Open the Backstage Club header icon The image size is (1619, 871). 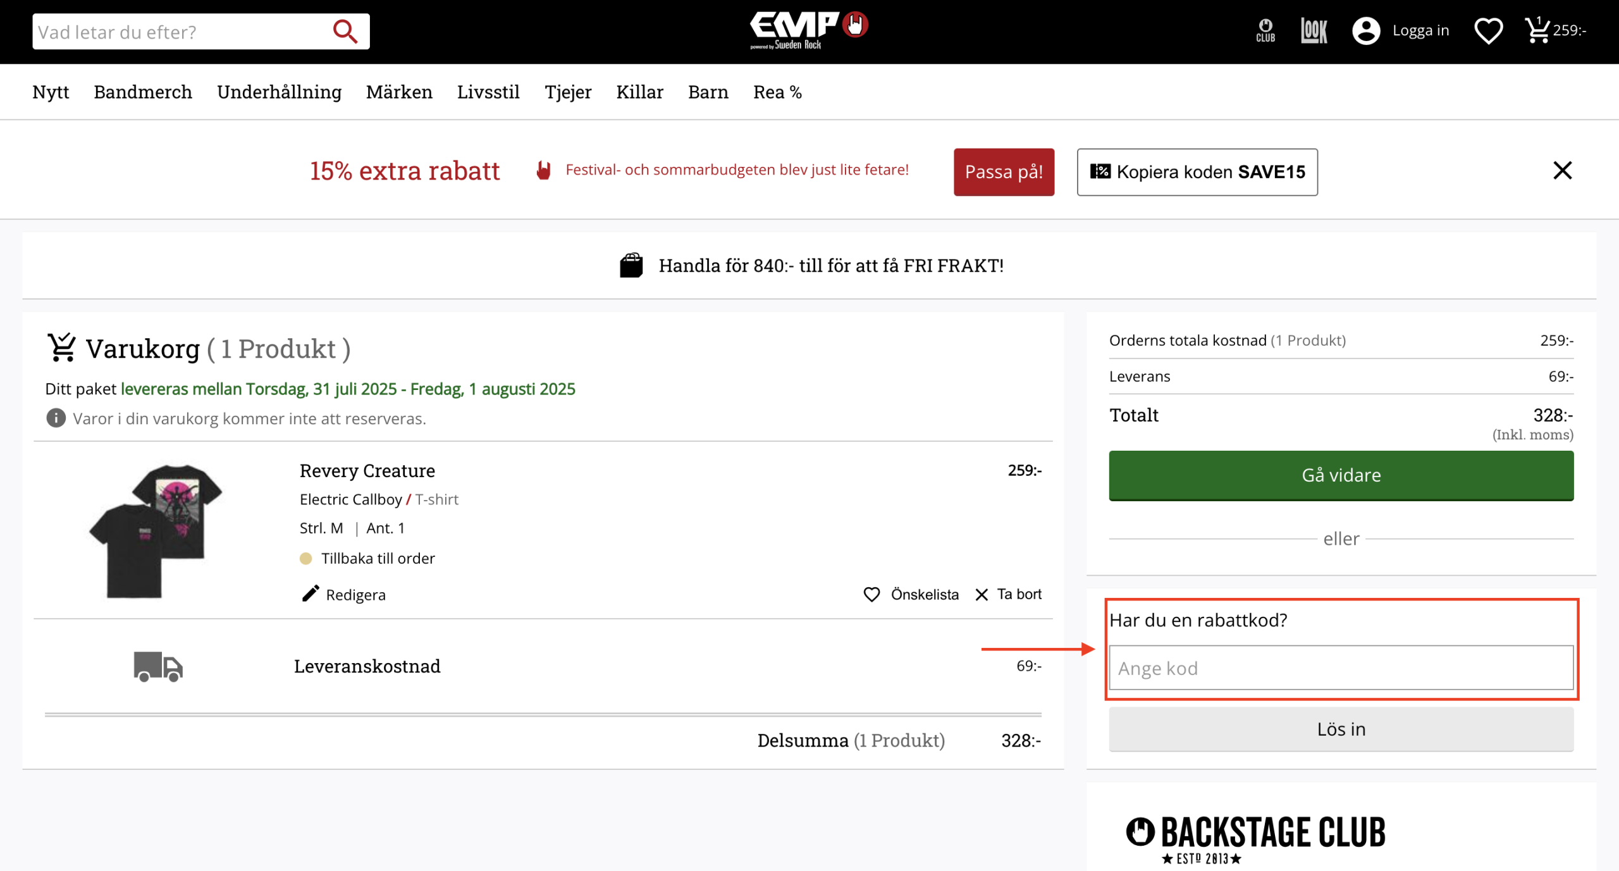(x=1265, y=30)
